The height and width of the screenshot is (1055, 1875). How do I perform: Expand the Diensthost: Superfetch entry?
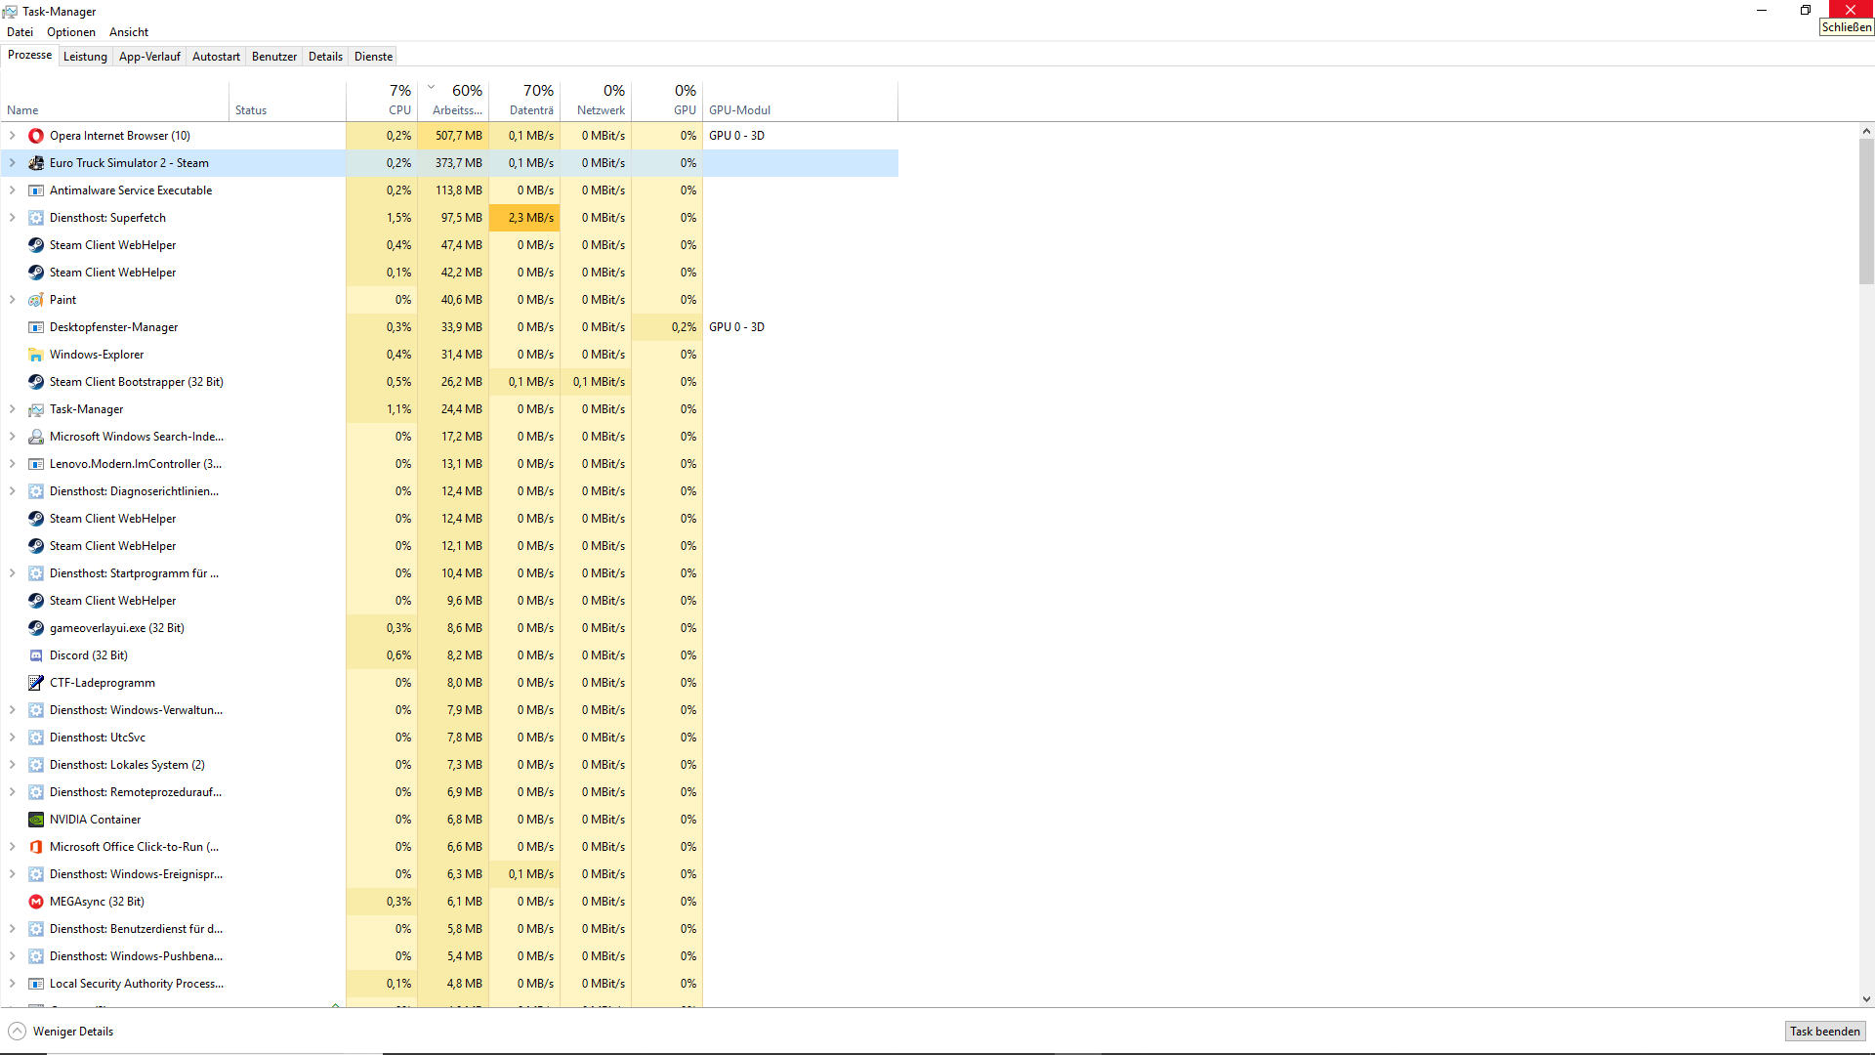pyautogui.click(x=13, y=218)
